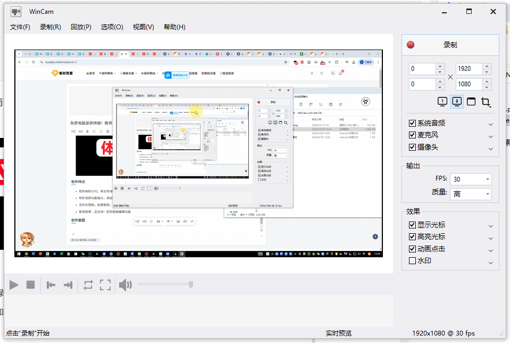
Task: Jump to the start of the recording
Action: click(x=51, y=284)
